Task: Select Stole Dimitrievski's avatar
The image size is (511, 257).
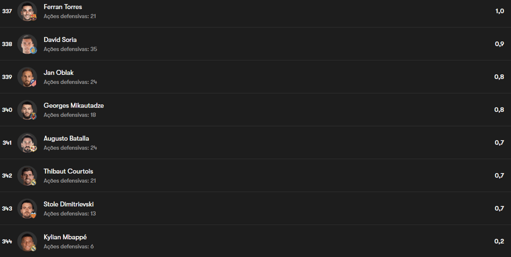Action: (27, 209)
